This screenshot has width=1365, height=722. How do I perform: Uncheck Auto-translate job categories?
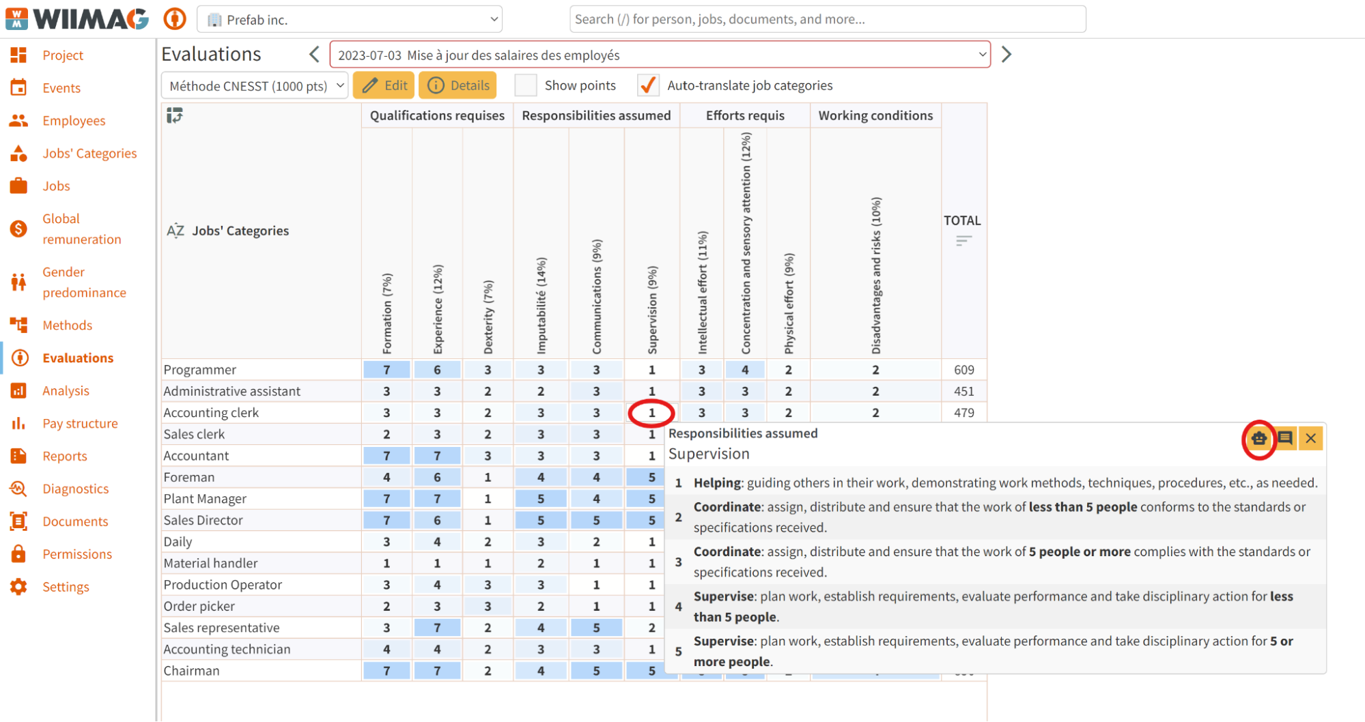(648, 85)
